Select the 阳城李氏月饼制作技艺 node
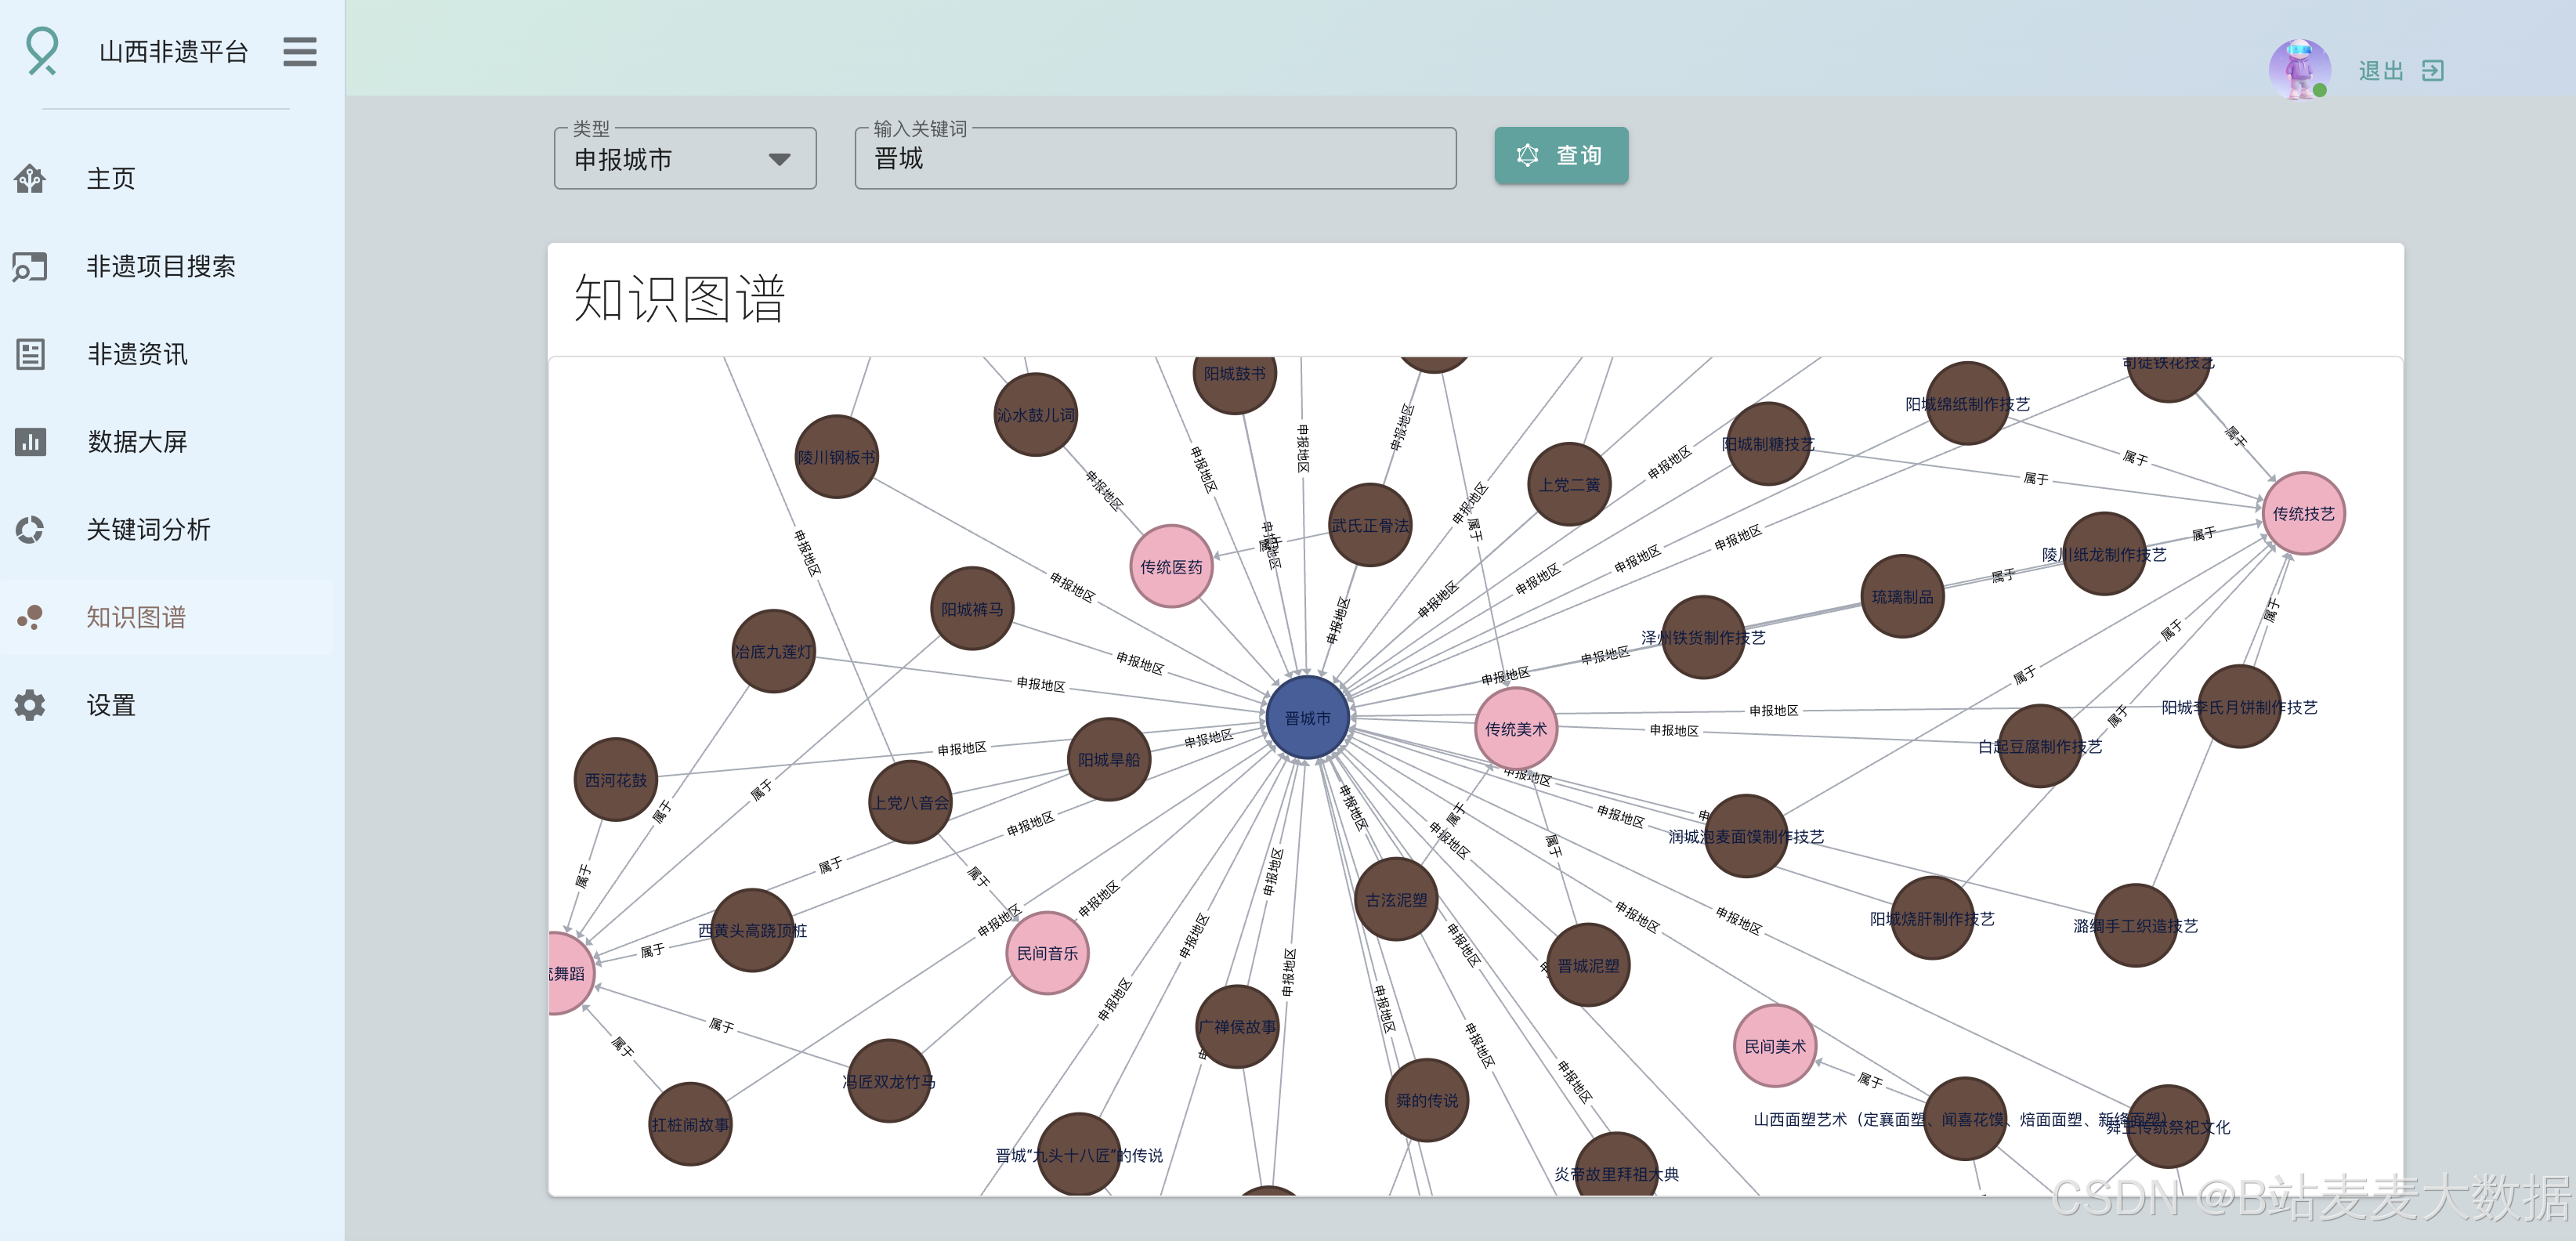Viewport: 2576px width, 1241px height. 2239,707
